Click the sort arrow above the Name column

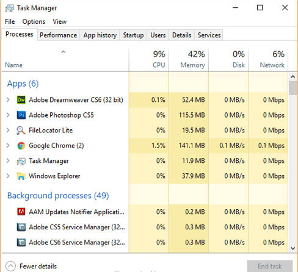(x=64, y=52)
